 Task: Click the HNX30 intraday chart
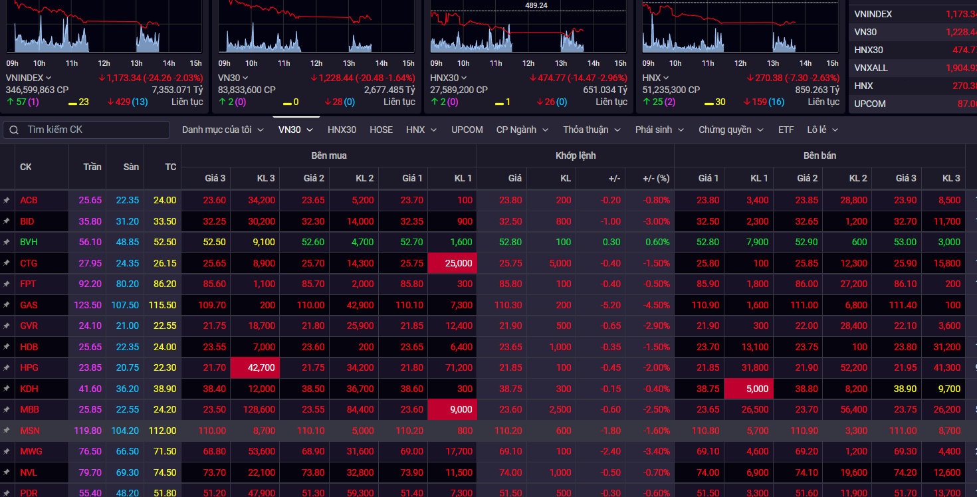(528, 30)
